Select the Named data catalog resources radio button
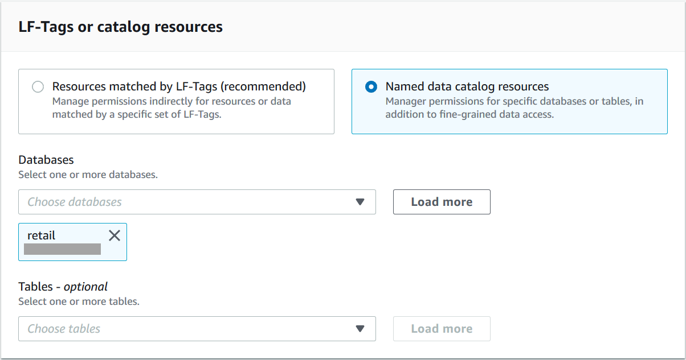Screen dimensions: 686x360 (371, 87)
